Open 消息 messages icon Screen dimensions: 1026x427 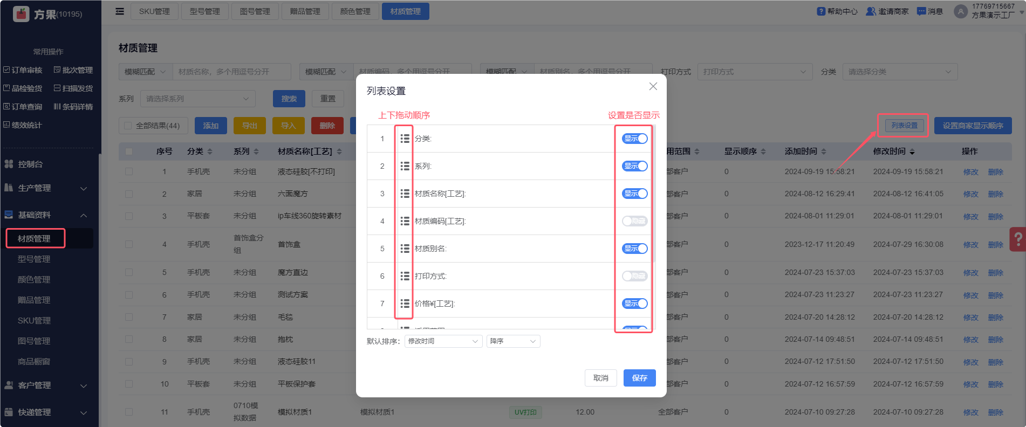pos(921,11)
